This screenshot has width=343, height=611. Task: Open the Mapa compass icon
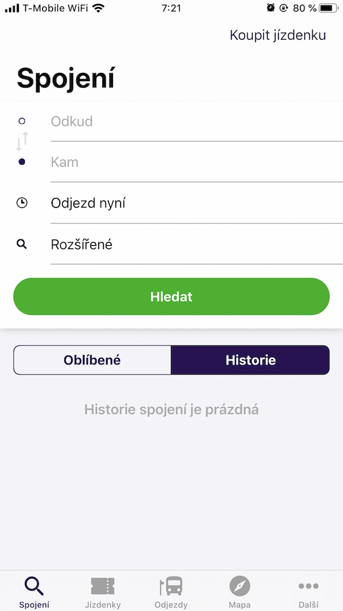(x=240, y=586)
